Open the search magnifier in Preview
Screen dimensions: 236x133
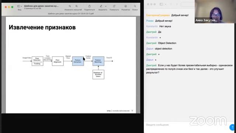pyautogui.click(x=135, y=6)
